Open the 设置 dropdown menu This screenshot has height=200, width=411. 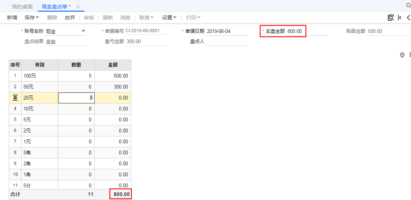[x=169, y=18]
